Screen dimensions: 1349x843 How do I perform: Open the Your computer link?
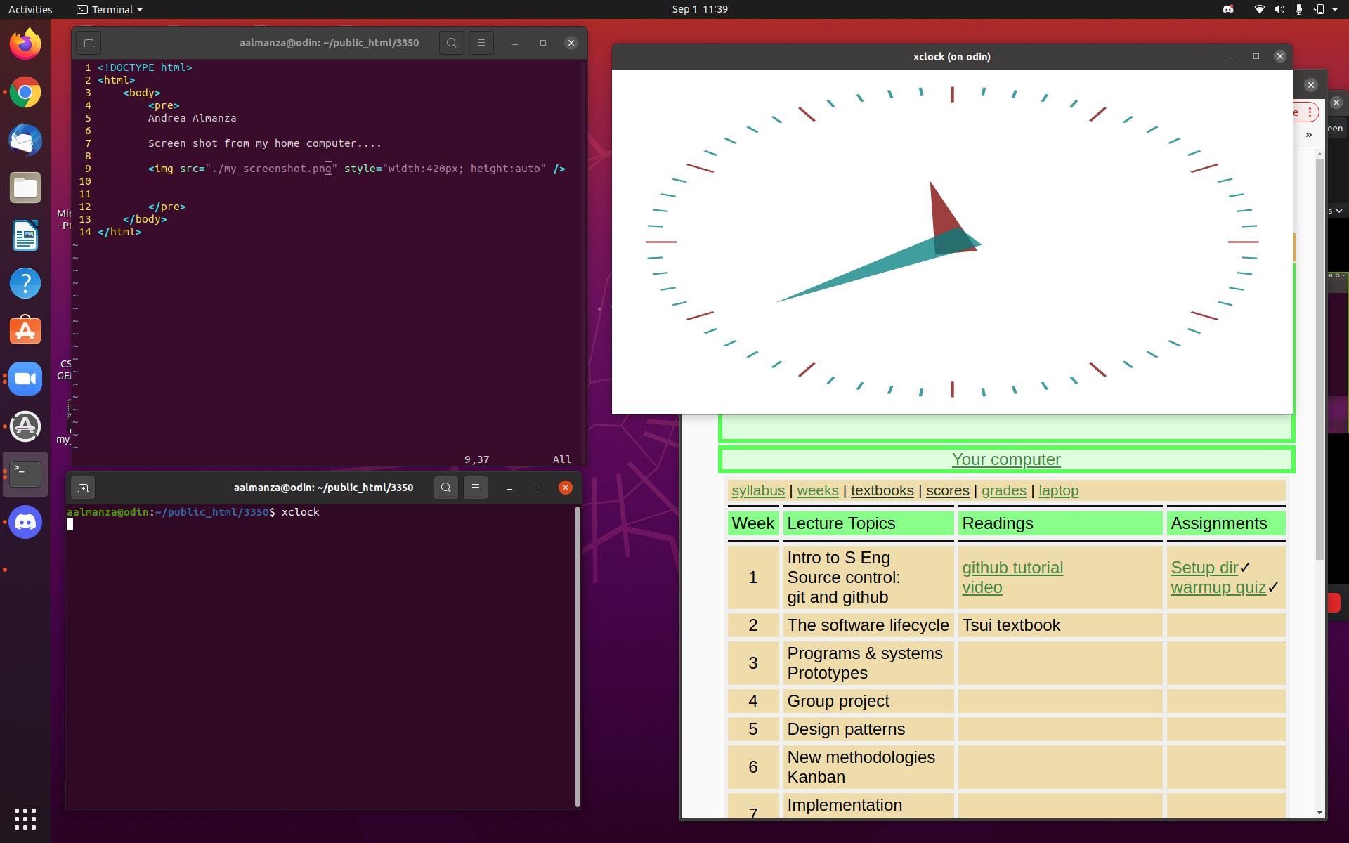click(x=1006, y=459)
